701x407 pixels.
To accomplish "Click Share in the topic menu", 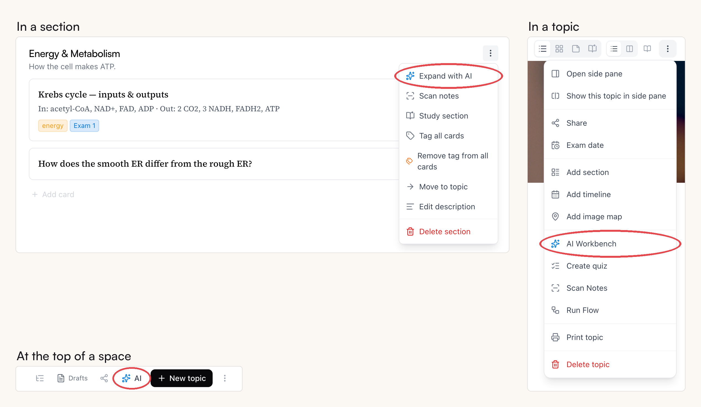I will [x=610, y=123].
